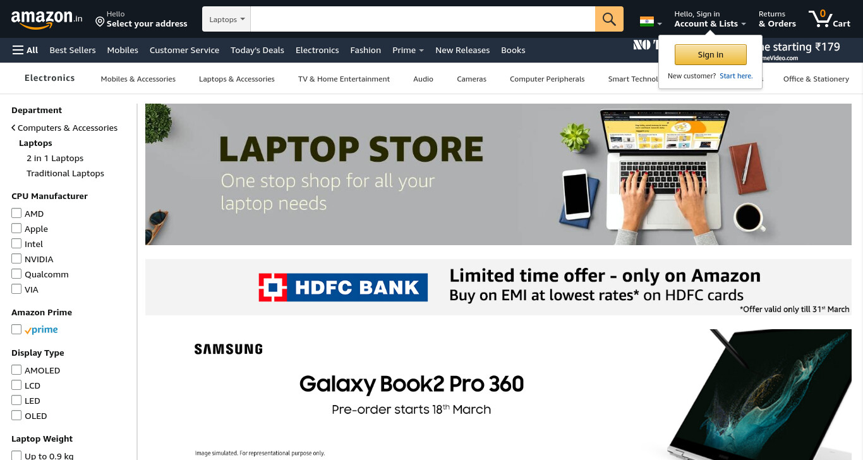Open the Laptops search category dropdown
This screenshot has height=460, width=863.
point(227,19)
